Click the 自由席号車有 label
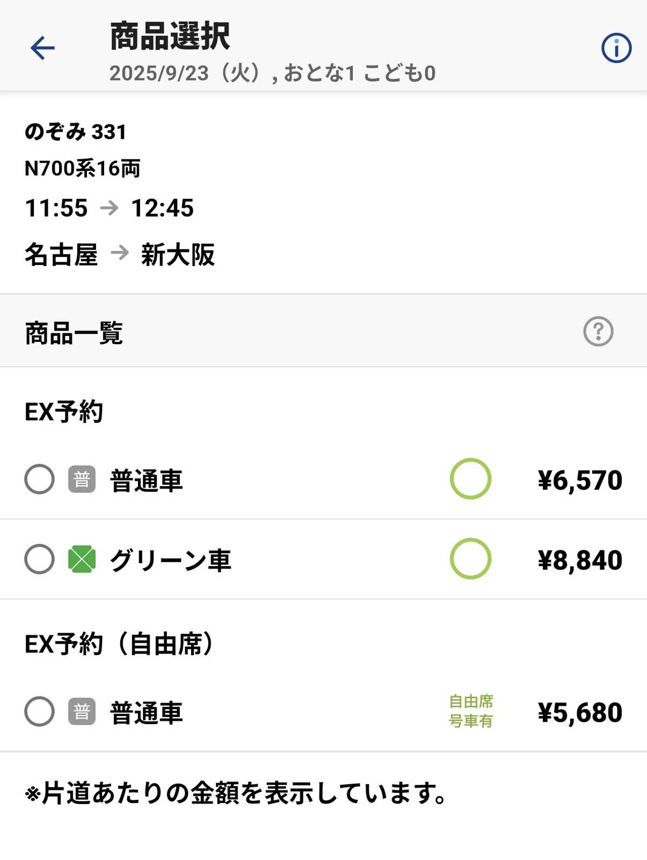Screen dimensions: 647x860 471,711
